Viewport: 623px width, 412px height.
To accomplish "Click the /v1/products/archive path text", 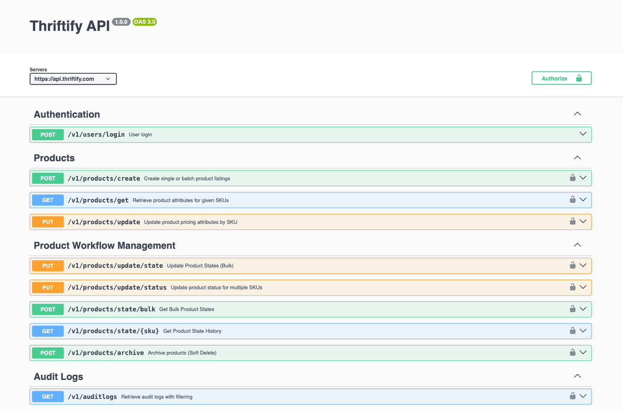I will coord(106,353).
